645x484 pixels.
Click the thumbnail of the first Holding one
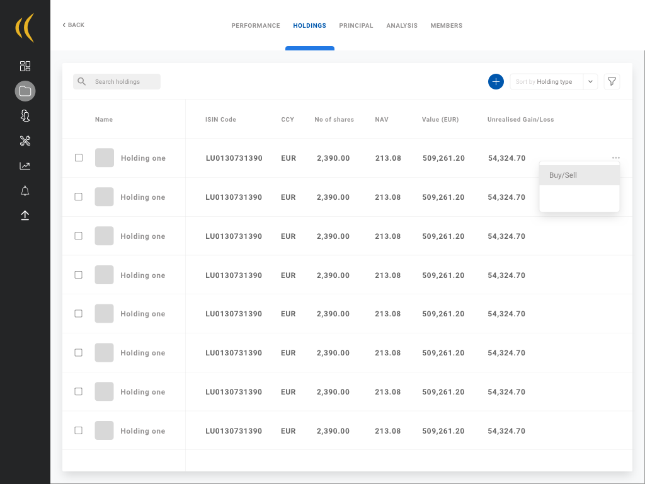point(105,158)
